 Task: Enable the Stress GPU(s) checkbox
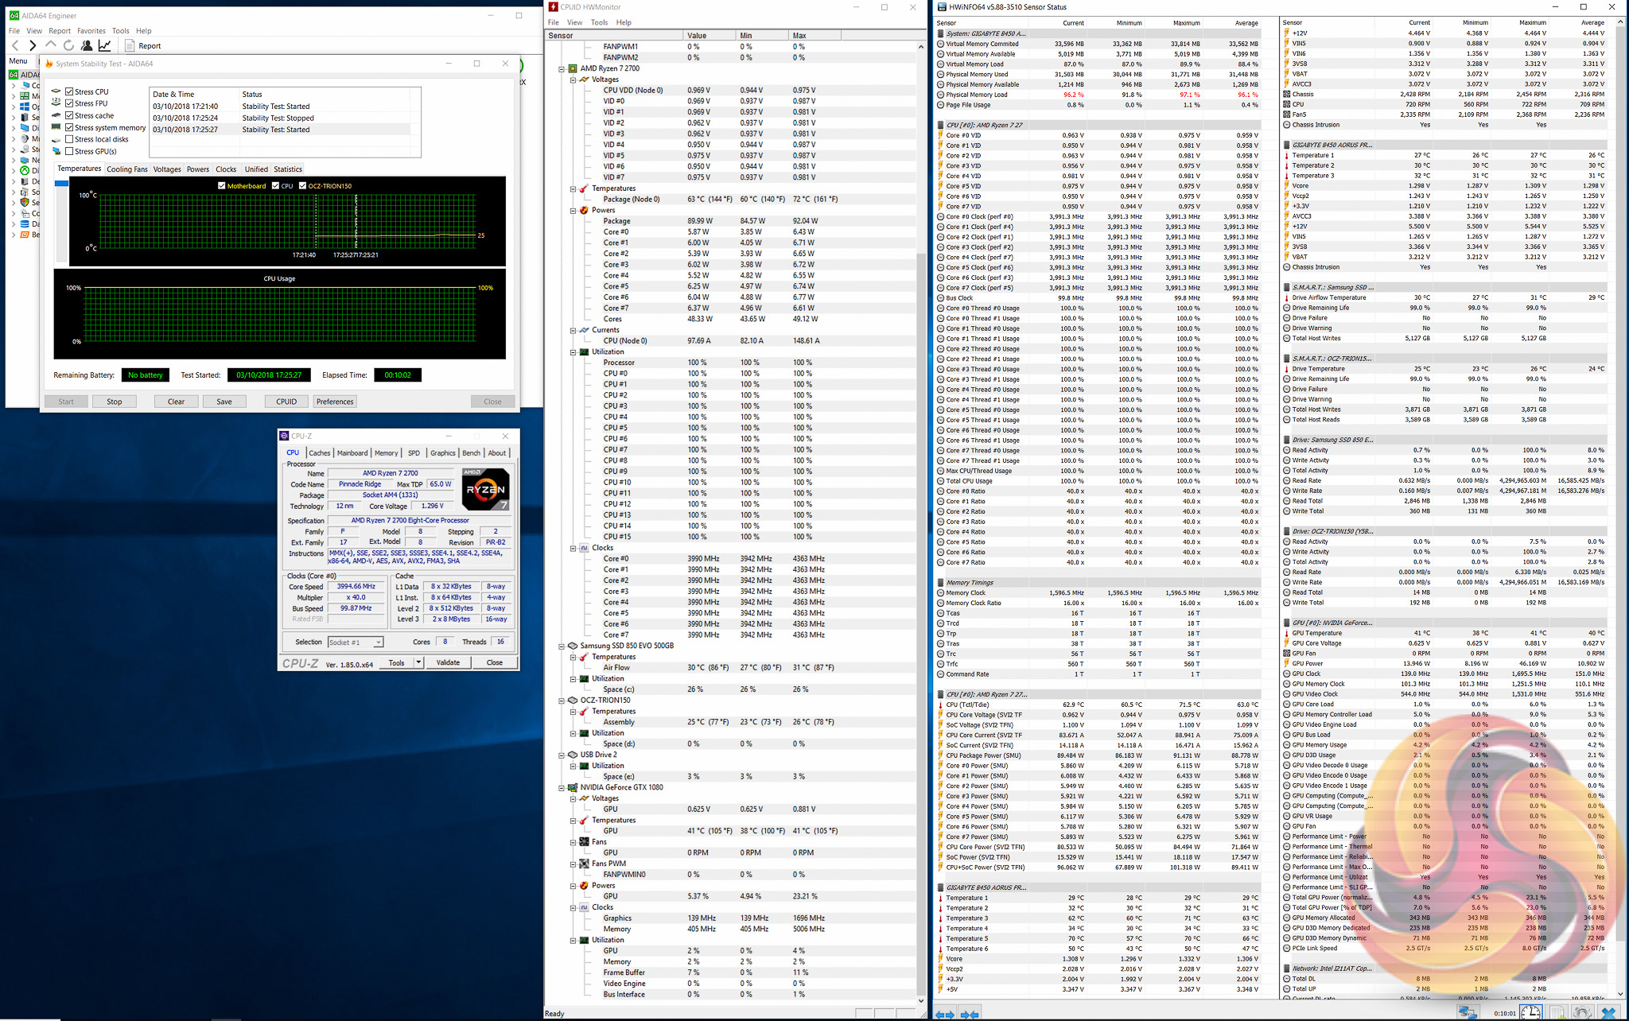70,151
